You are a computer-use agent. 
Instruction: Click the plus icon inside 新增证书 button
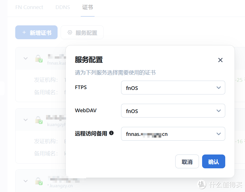24,32
